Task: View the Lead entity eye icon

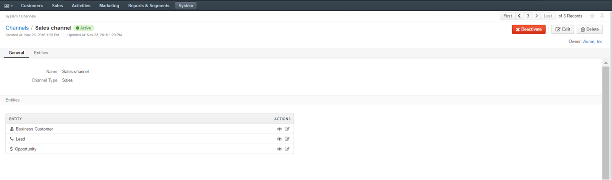Action: click(x=280, y=139)
